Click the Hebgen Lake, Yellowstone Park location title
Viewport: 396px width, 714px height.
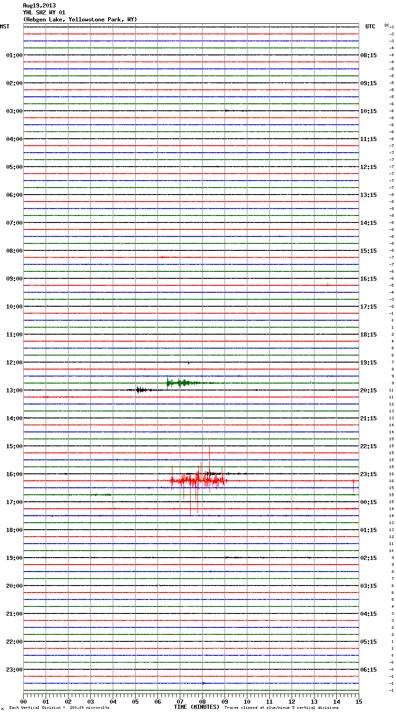[80, 20]
